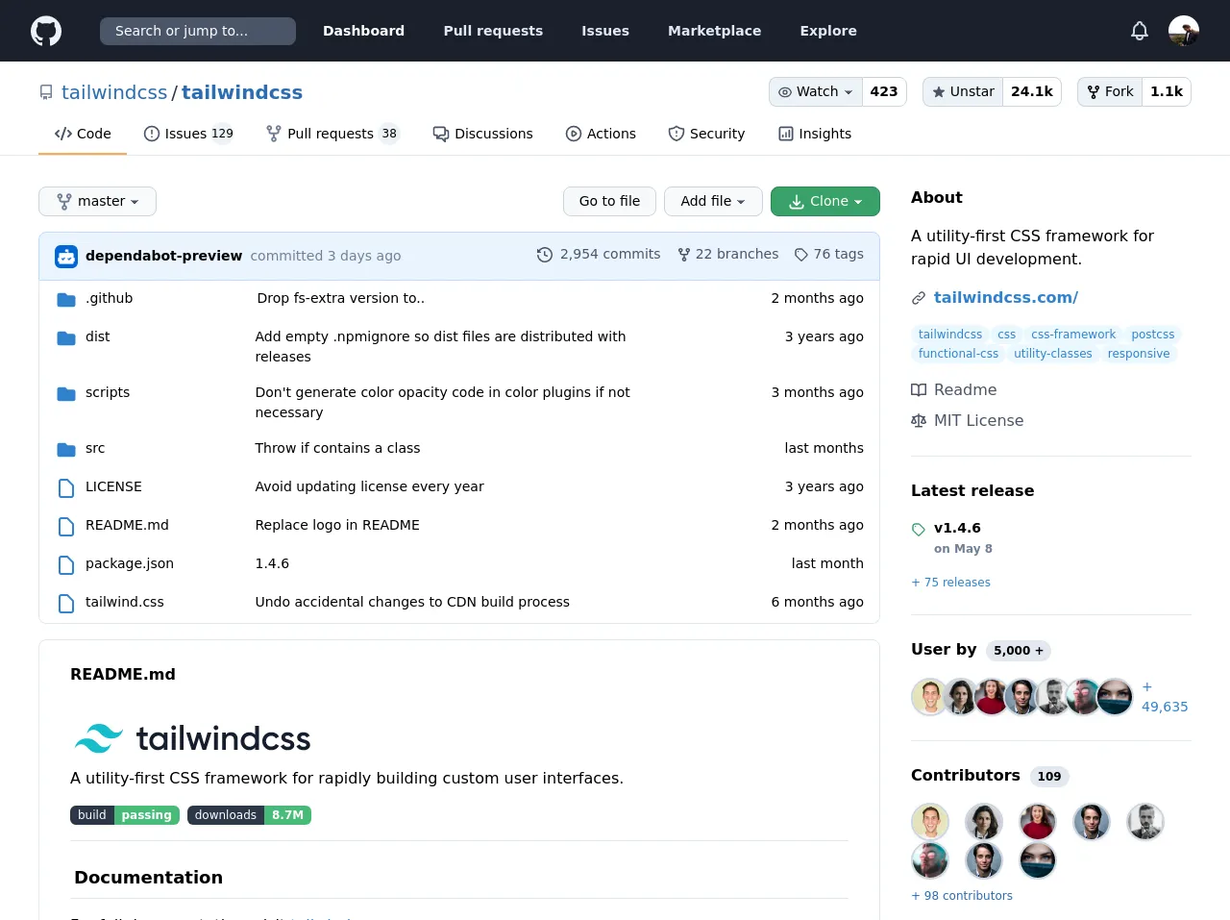Unstar the tailwindcss repository
This screenshot has height=920, width=1230.
(963, 91)
